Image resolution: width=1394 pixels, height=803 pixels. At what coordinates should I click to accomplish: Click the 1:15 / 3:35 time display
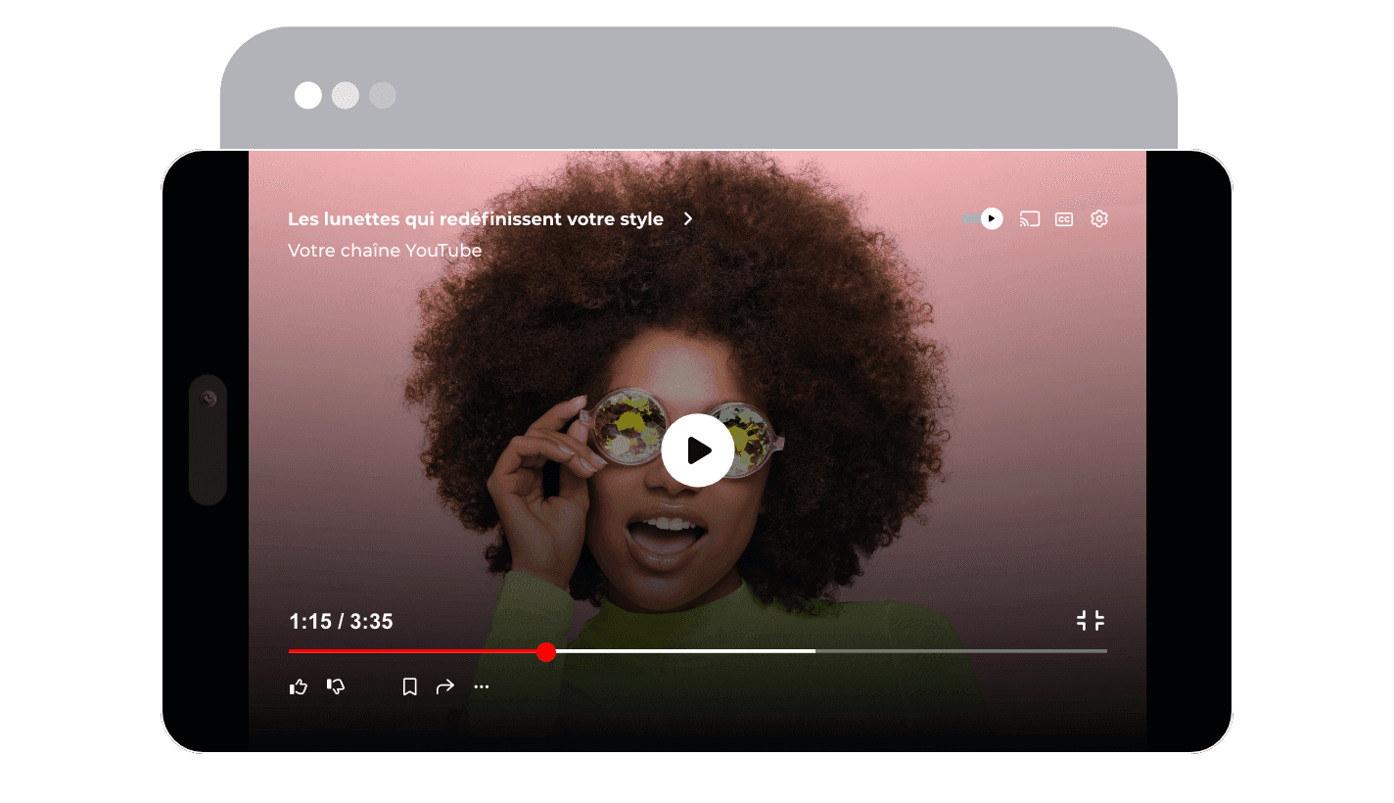[x=341, y=621]
